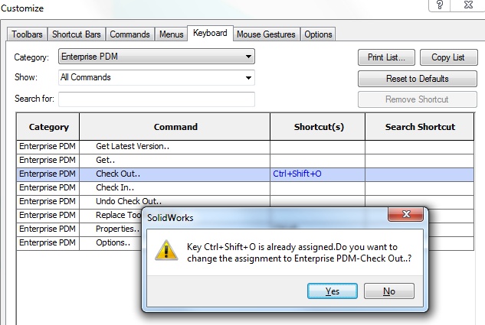Click the Search Shortcut cell for Check Out..
This screenshot has width=485, height=325.
pos(419,174)
